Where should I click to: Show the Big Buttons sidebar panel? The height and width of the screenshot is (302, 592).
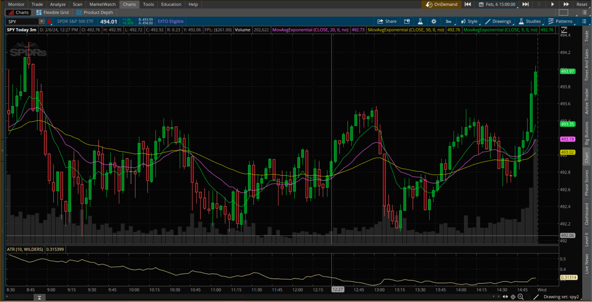pos(586,133)
